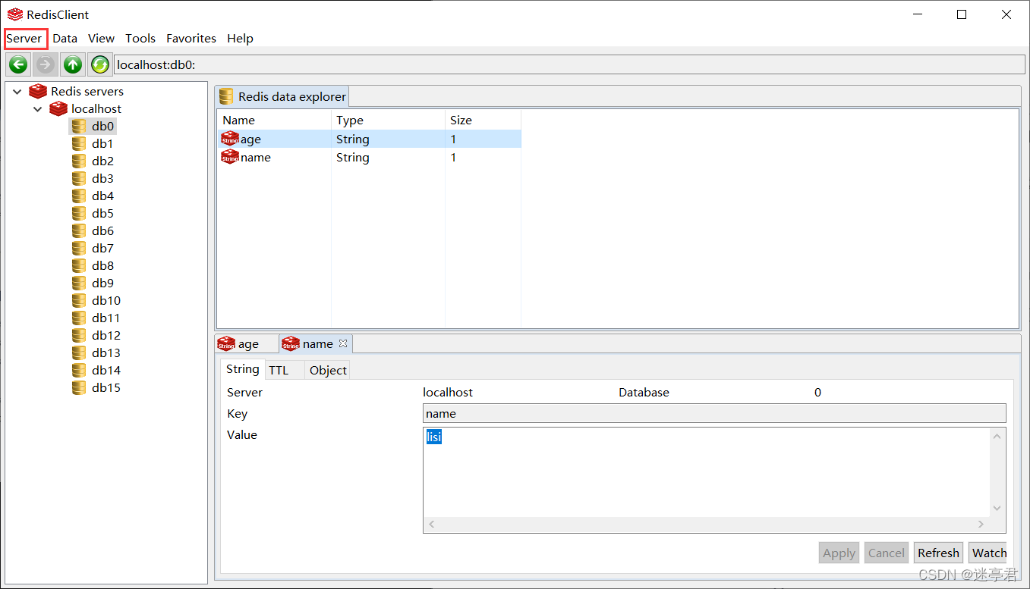Select the String tab
Screen dimensions: 1030x589
242,369
